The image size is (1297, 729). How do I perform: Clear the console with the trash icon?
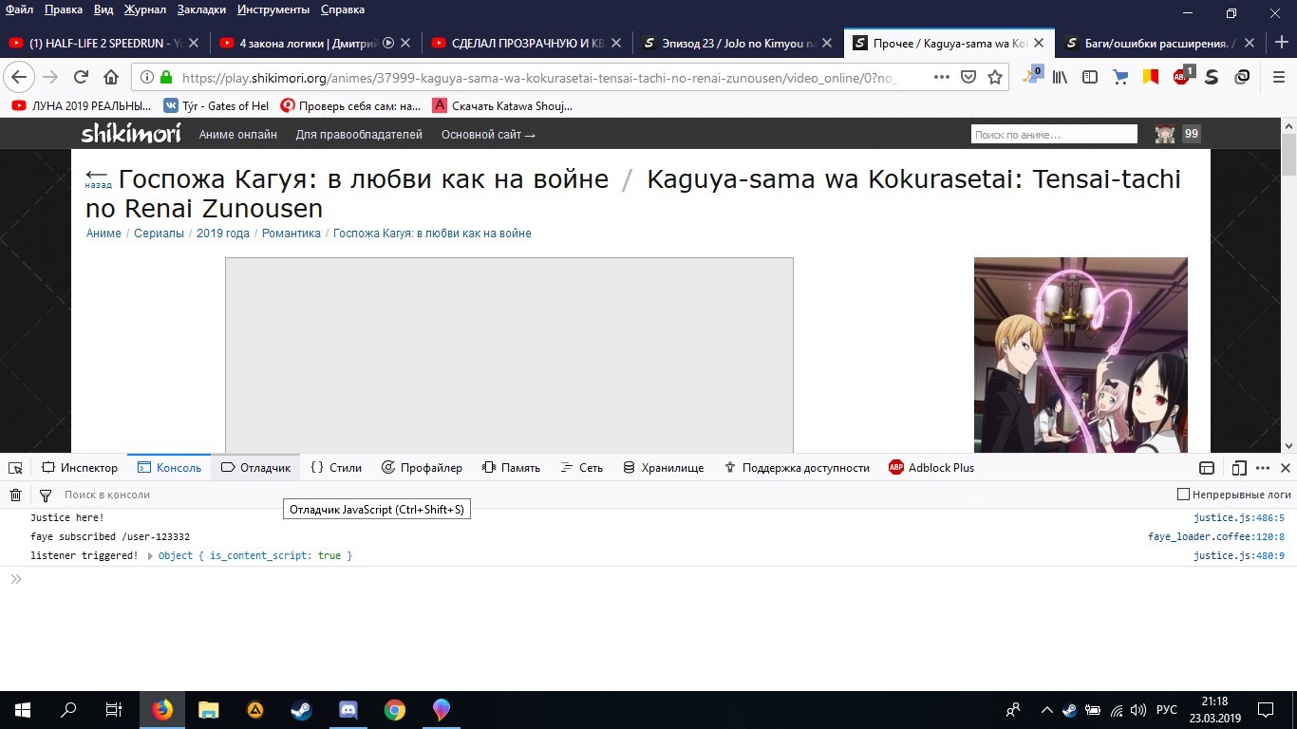(15, 495)
